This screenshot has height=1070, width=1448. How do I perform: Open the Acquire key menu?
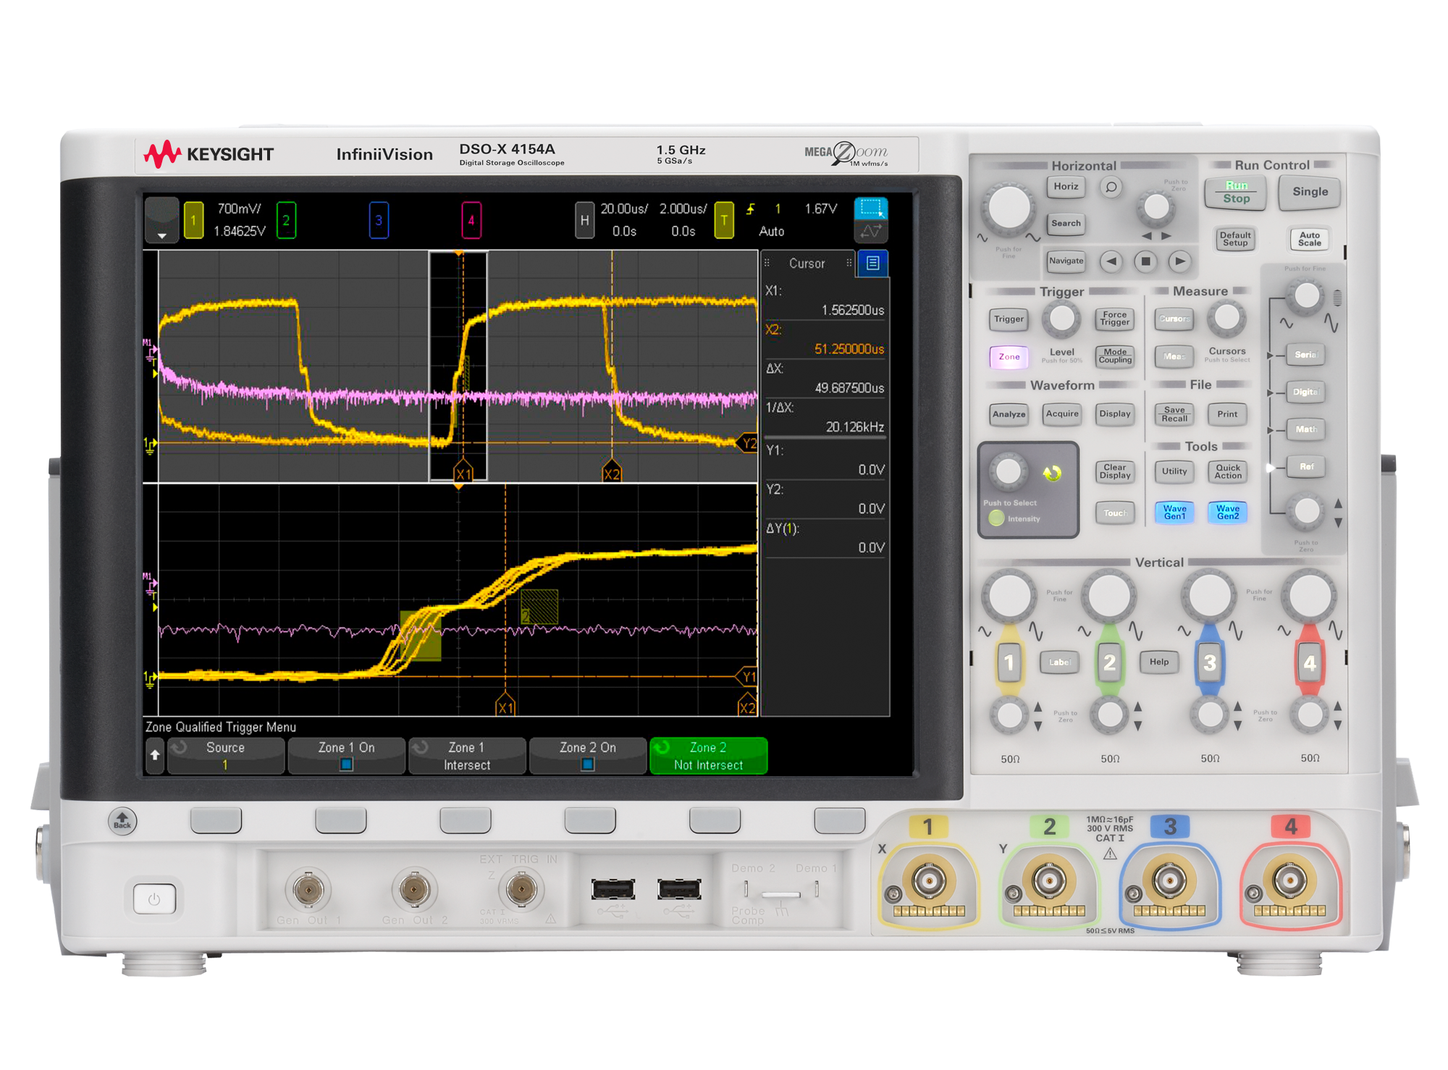point(1062,414)
